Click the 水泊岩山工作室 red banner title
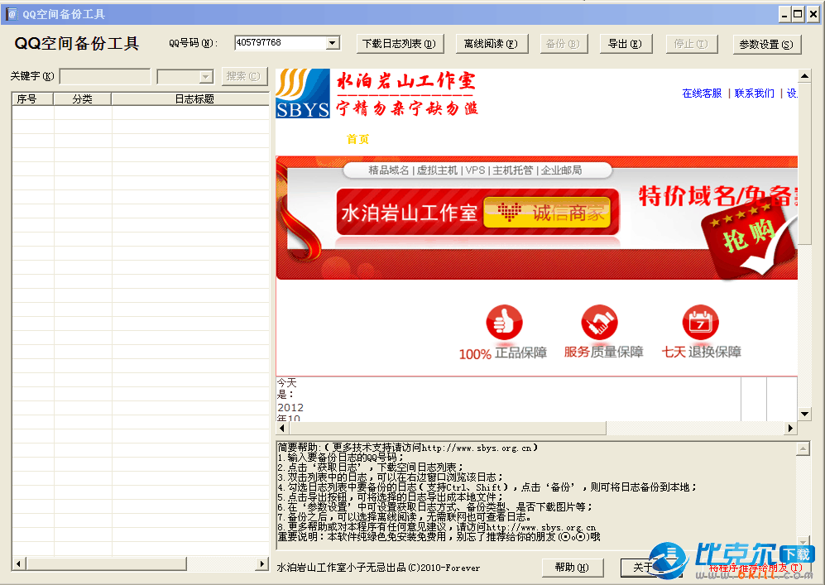 [x=410, y=213]
